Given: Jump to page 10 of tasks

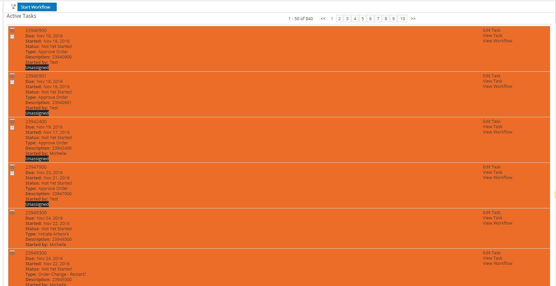Looking at the screenshot, I should coord(402,18).
